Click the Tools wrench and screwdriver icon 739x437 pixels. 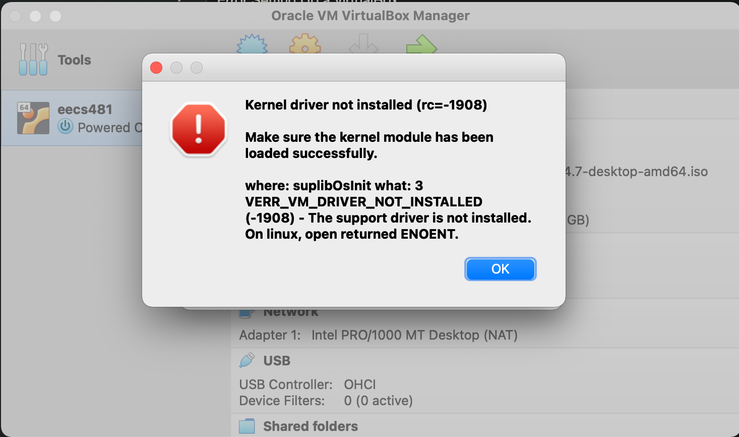pos(33,60)
